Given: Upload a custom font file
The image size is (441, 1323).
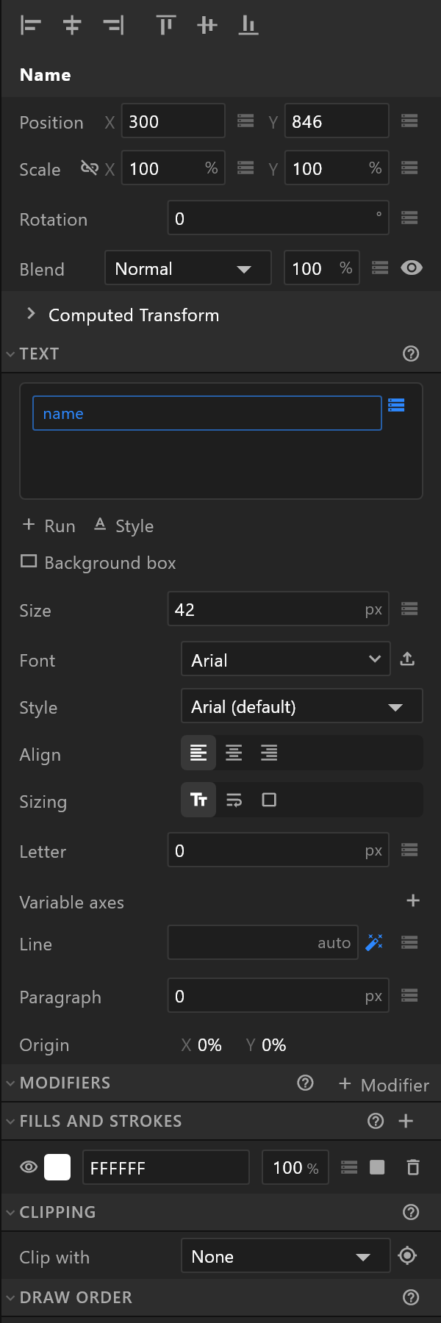Looking at the screenshot, I should (x=407, y=659).
